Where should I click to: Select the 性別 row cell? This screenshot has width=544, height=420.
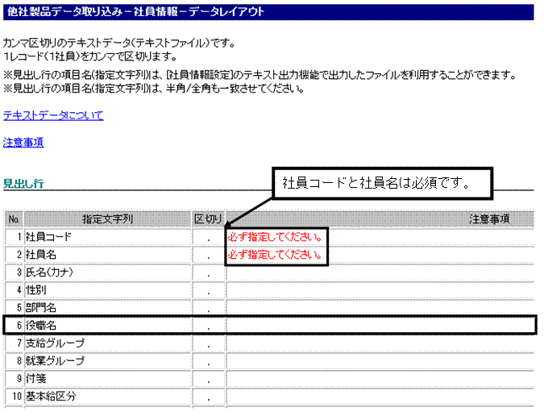(108, 290)
